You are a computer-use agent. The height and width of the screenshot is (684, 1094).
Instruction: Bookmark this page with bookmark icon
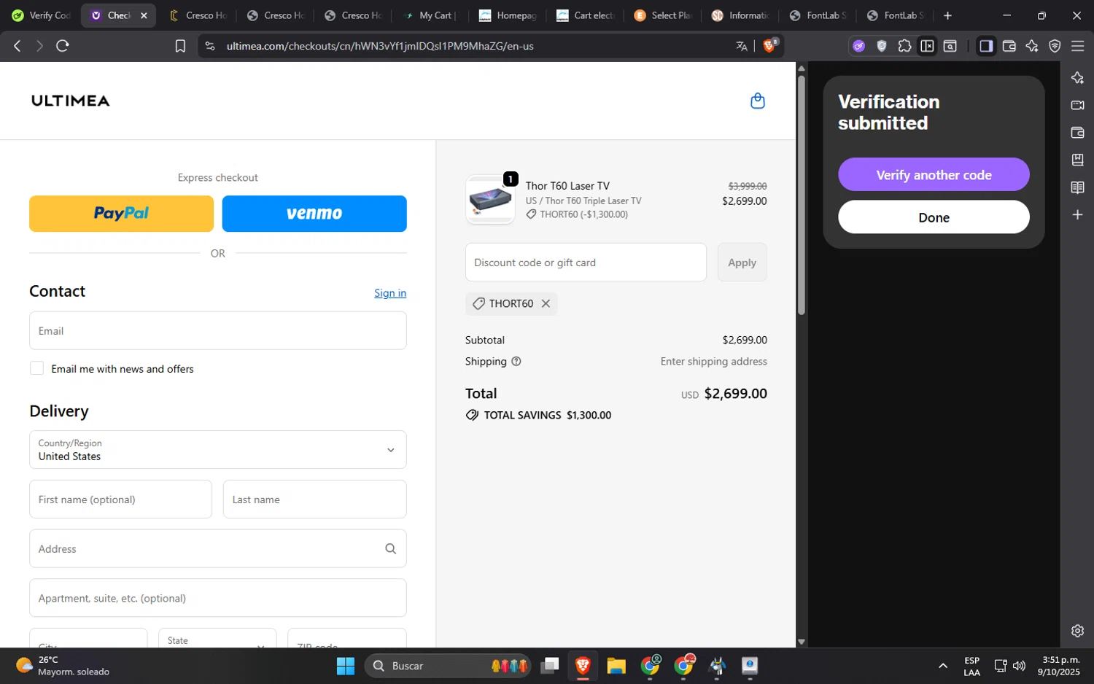180,46
